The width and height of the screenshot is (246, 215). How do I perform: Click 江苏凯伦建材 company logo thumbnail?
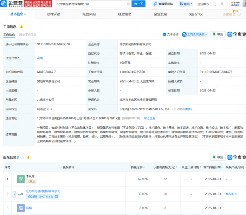click(x=21, y=194)
